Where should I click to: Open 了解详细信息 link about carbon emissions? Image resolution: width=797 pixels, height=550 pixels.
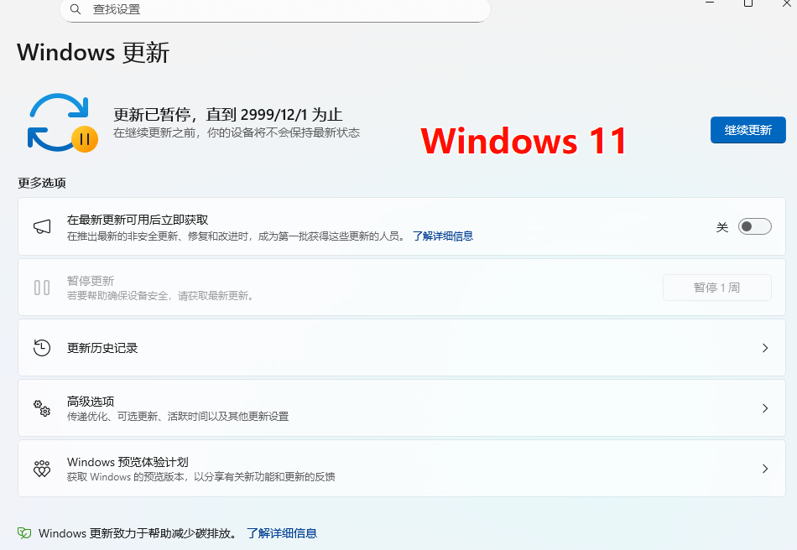(282, 533)
